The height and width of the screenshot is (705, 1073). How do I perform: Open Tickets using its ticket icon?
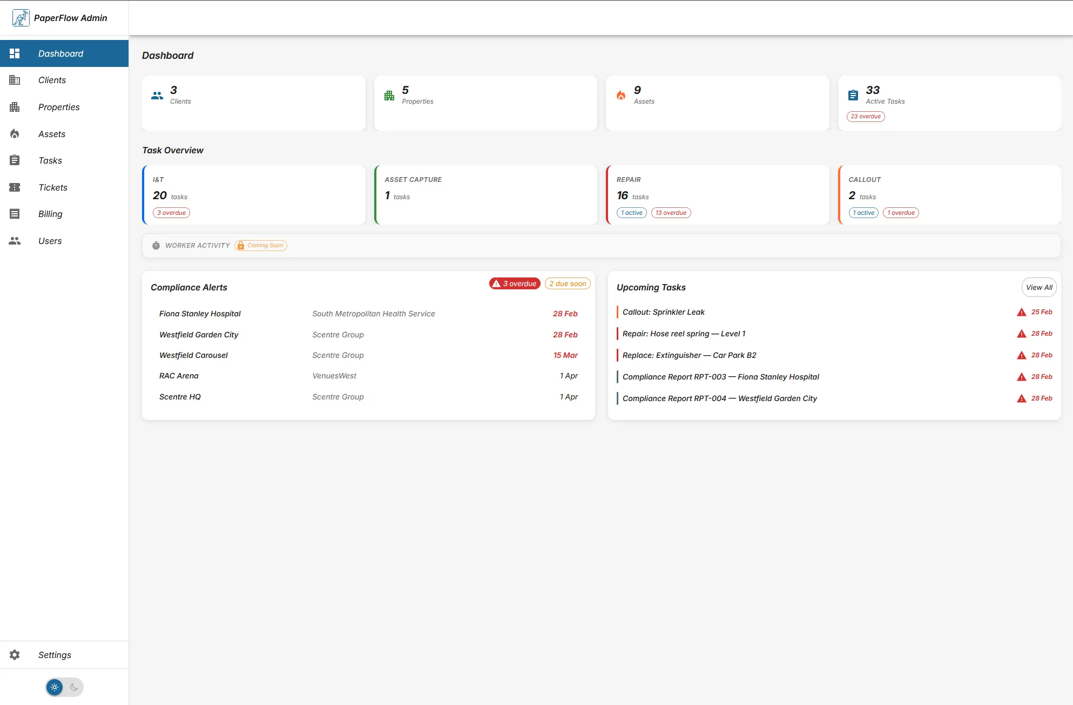coord(15,187)
